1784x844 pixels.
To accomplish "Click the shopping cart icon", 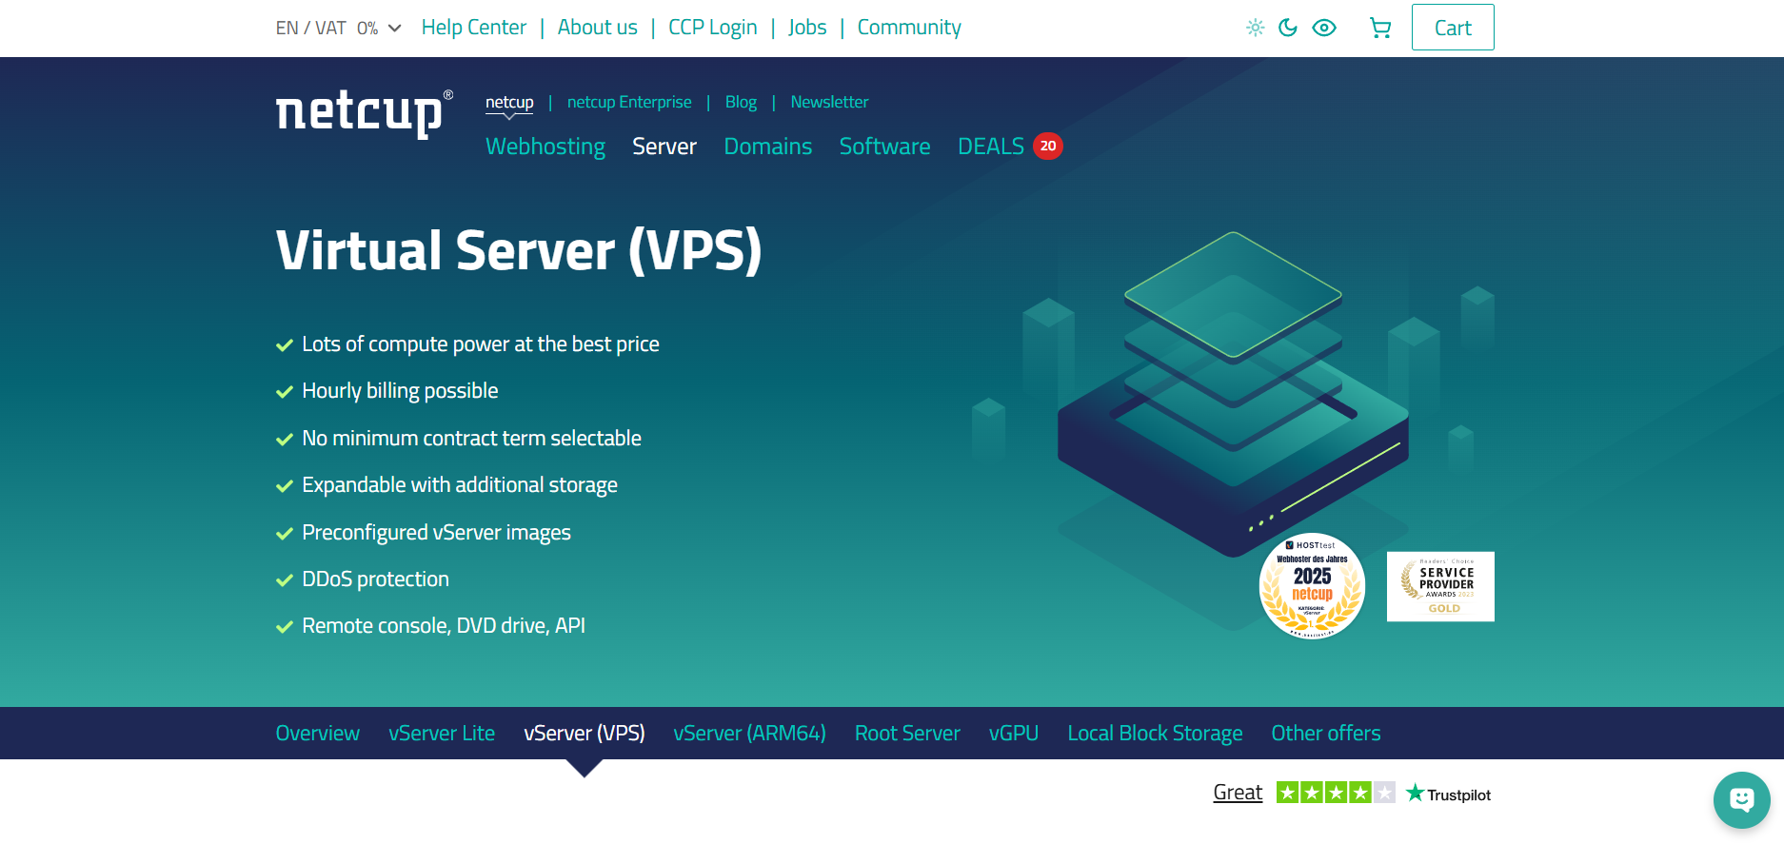I will tap(1380, 28).
